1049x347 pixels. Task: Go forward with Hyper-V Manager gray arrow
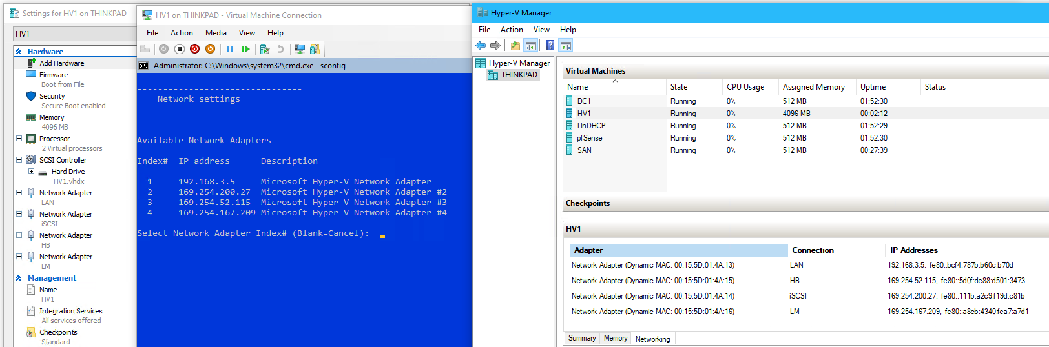tap(495, 45)
